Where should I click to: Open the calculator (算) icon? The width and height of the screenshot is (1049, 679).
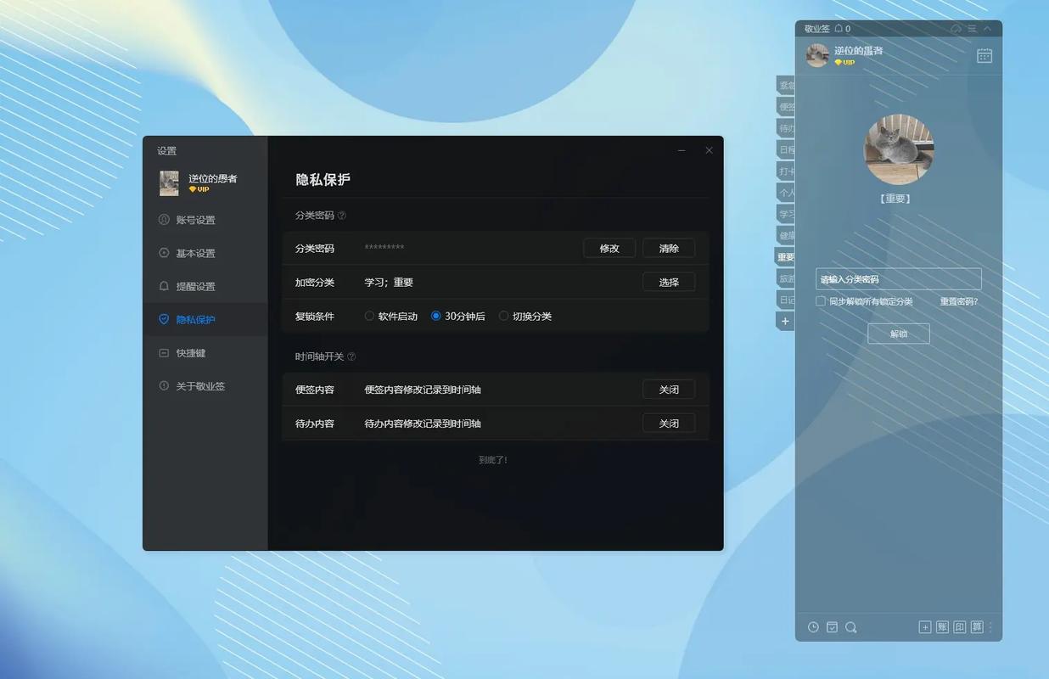coord(976,626)
